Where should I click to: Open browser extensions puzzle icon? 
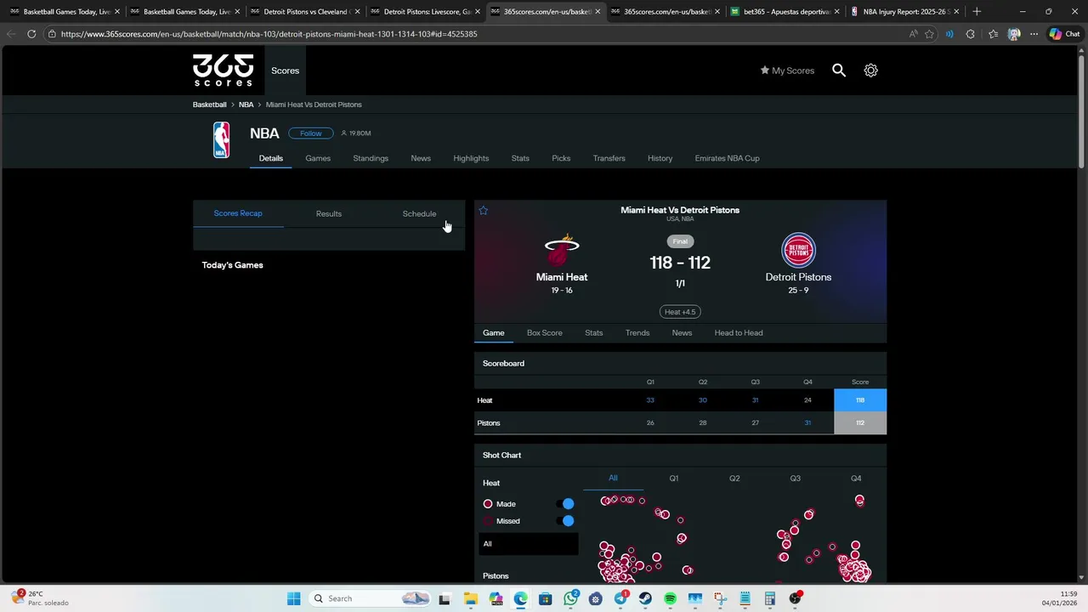point(970,34)
